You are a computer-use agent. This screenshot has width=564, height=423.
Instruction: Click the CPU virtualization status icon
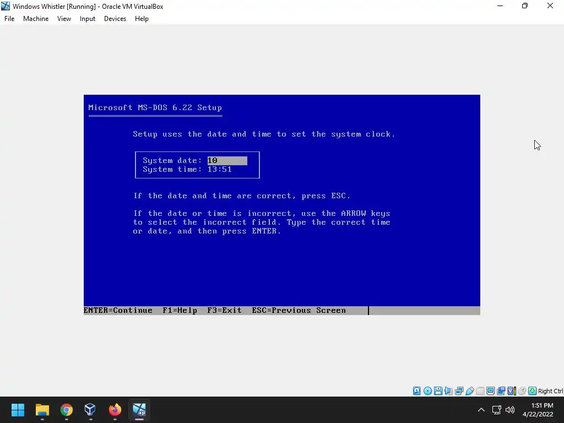pos(512,391)
